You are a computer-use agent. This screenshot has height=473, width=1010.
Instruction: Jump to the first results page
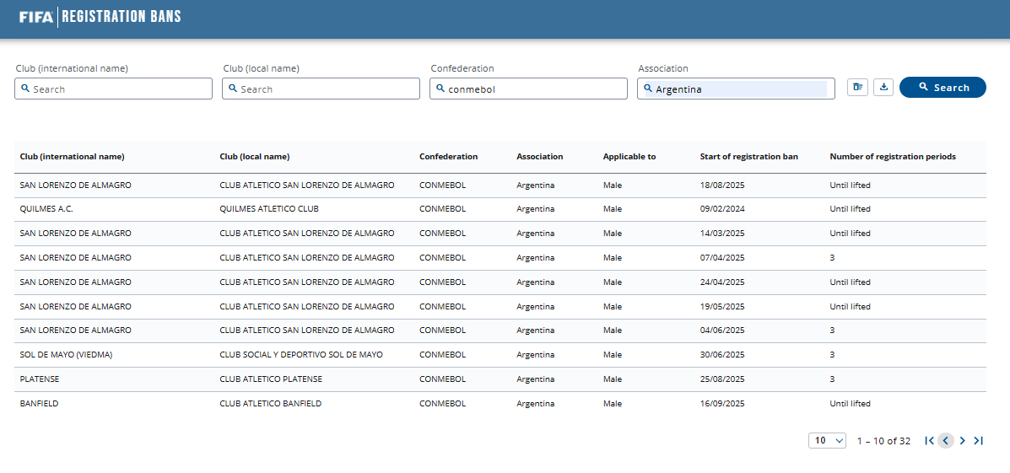(x=929, y=440)
